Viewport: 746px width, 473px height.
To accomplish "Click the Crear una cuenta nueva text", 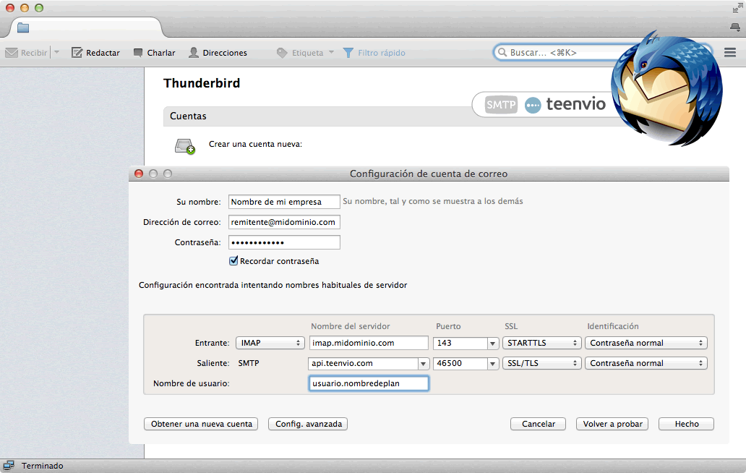I will coord(255,144).
